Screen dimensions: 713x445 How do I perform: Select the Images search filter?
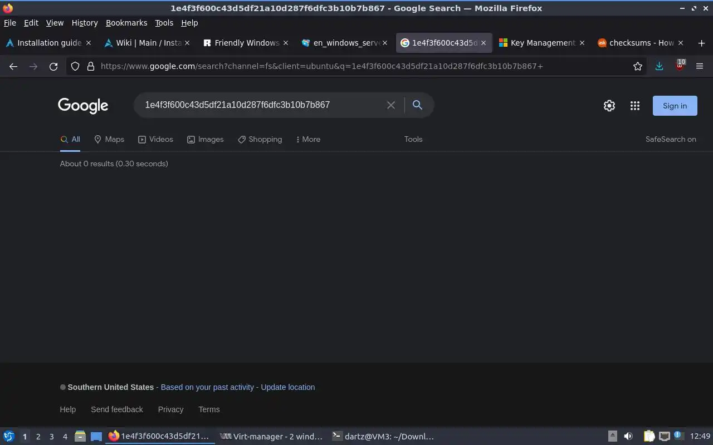coord(206,140)
